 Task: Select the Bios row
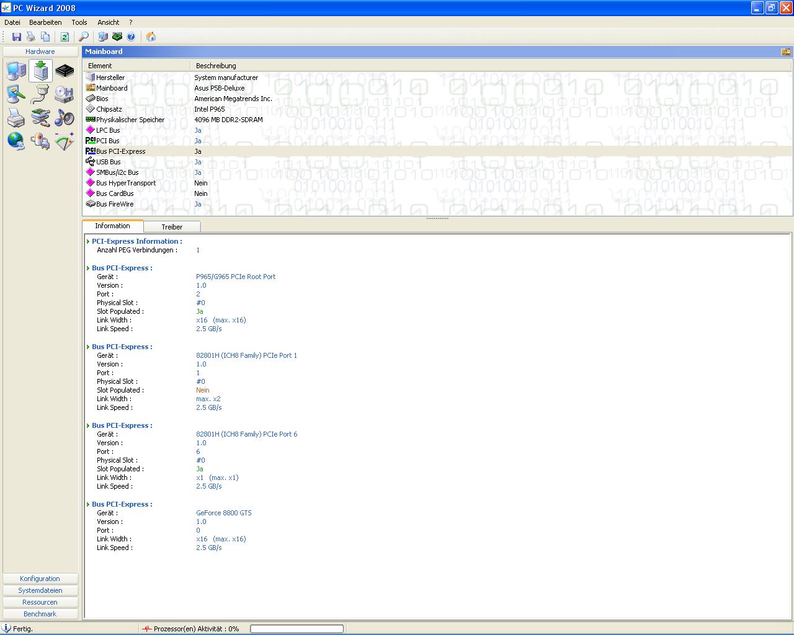click(437, 99)
